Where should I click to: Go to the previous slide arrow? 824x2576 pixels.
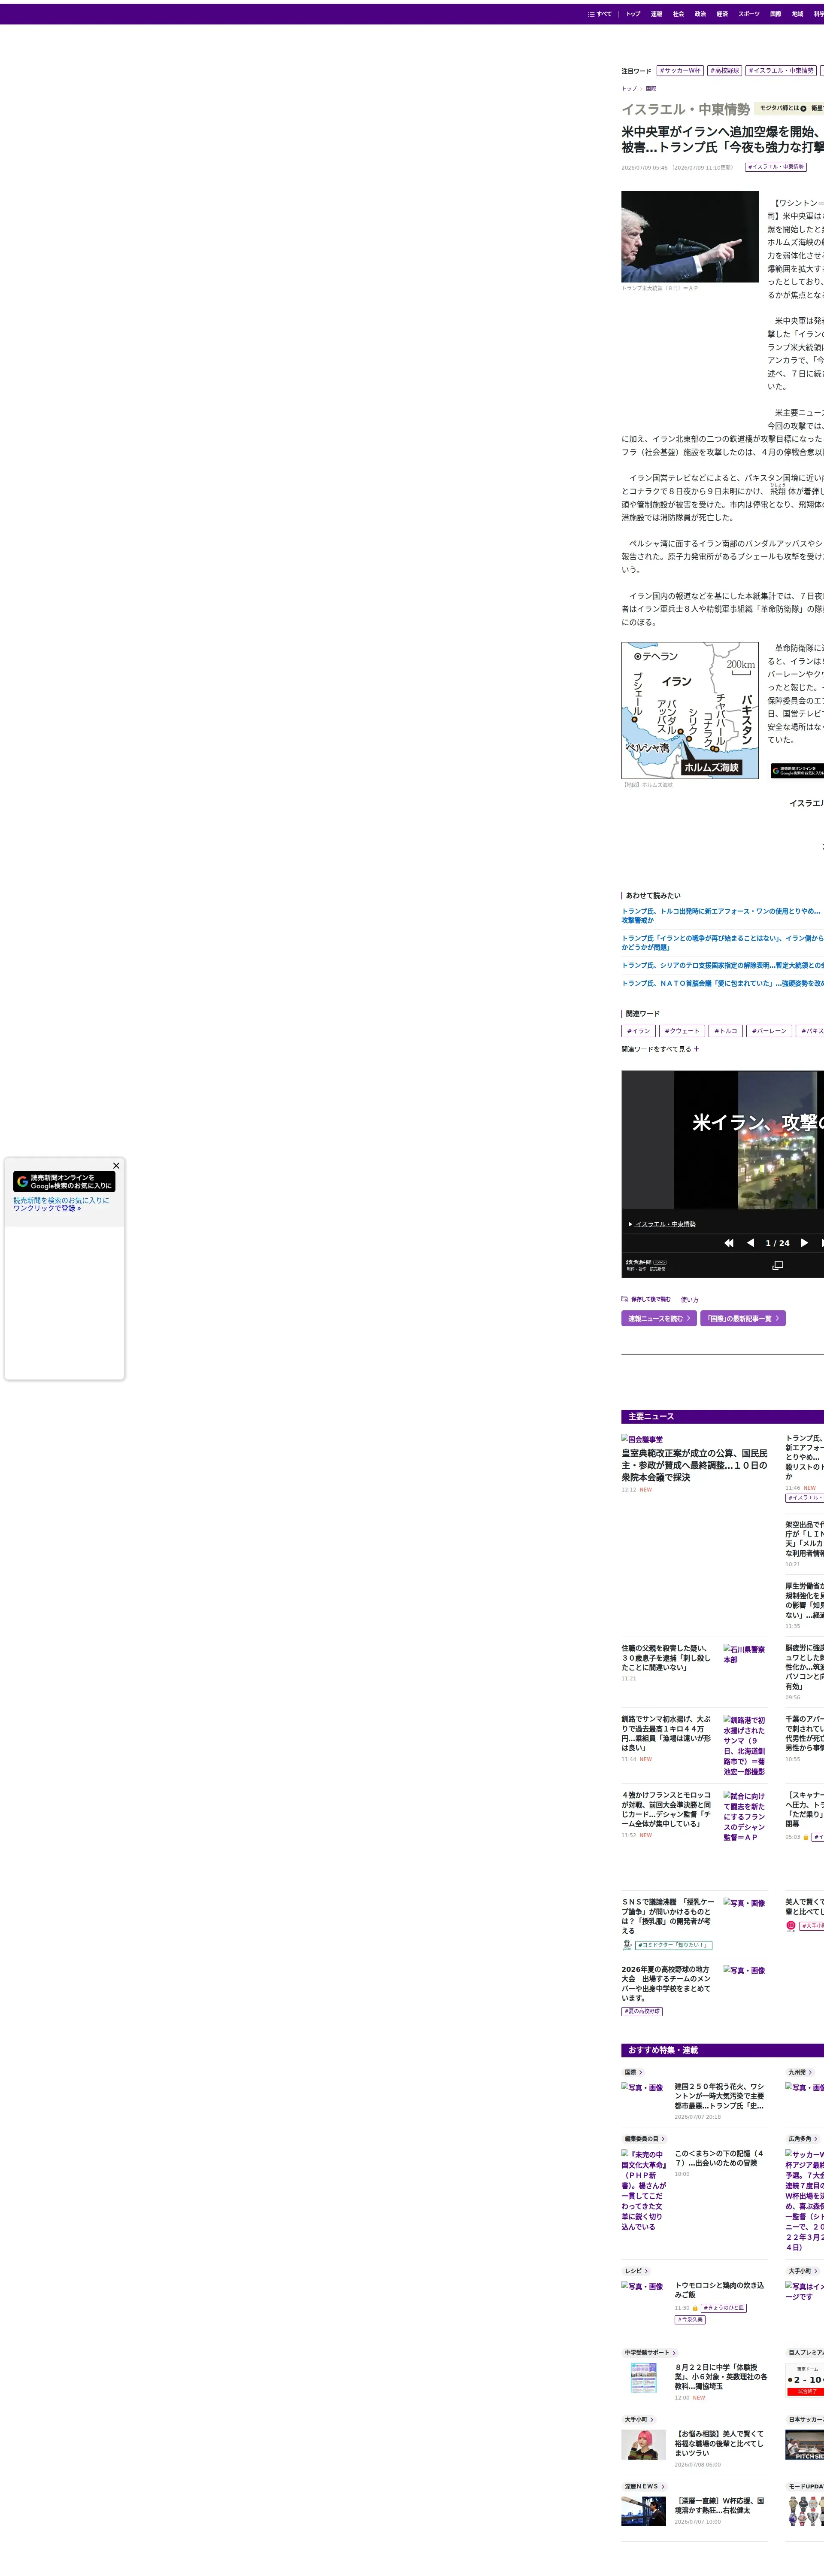(750, 1243)
